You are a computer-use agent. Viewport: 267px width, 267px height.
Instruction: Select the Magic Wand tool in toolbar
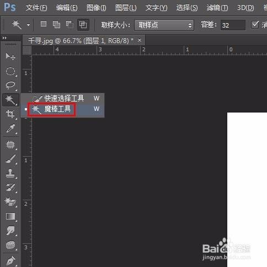(x=10, y=100)
